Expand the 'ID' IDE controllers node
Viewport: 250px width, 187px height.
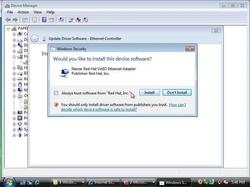(14, 74)
